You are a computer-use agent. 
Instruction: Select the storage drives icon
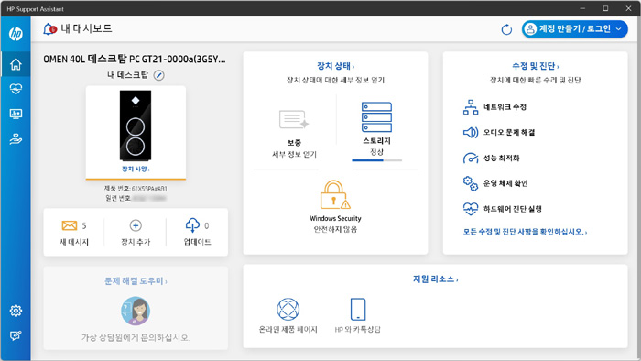point(376,117)
